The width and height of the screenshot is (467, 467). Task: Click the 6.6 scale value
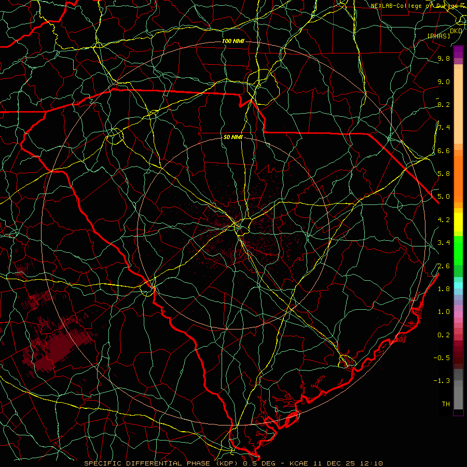pos(444,150)
